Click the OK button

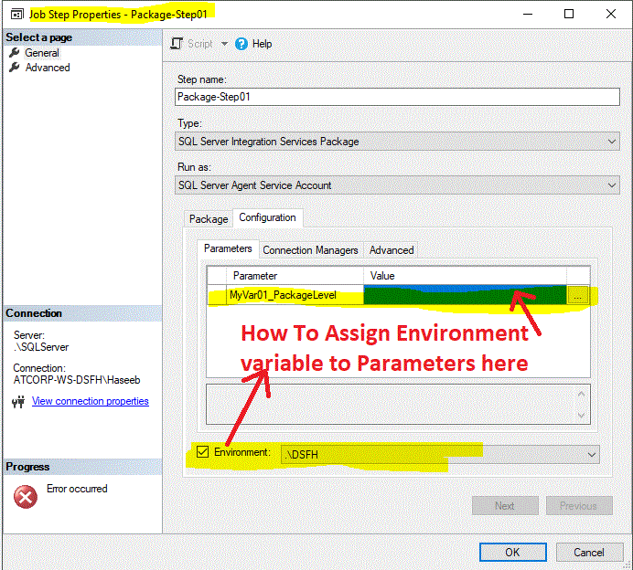click(512, 553)
